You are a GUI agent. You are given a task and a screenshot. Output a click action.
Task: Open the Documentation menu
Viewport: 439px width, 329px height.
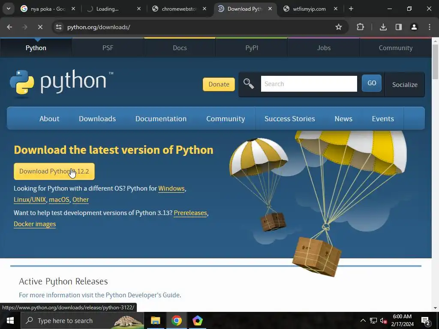(161, 119)
